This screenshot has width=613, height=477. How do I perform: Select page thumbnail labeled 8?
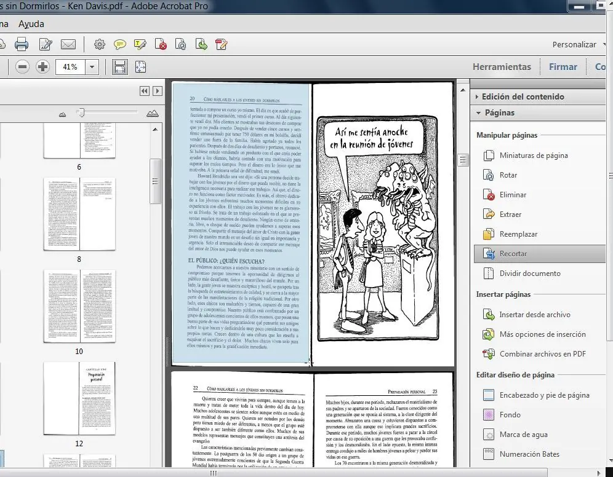click(x=79, y=214)
